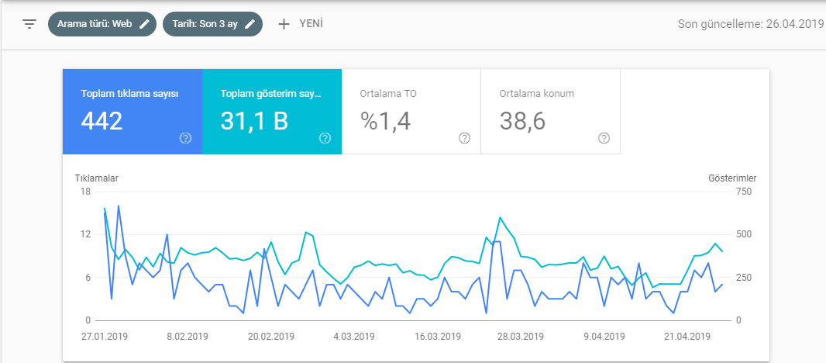Open the filter list icon

pos(29,24)
